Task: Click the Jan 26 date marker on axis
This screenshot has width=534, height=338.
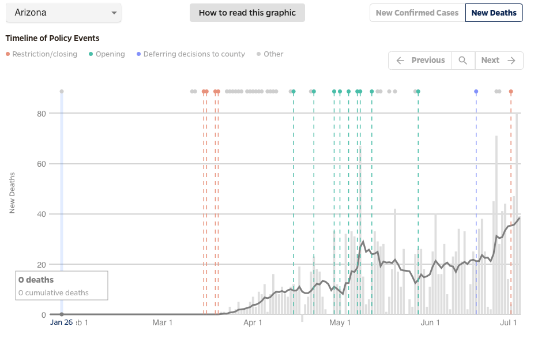Action: (x=62, y=322)
